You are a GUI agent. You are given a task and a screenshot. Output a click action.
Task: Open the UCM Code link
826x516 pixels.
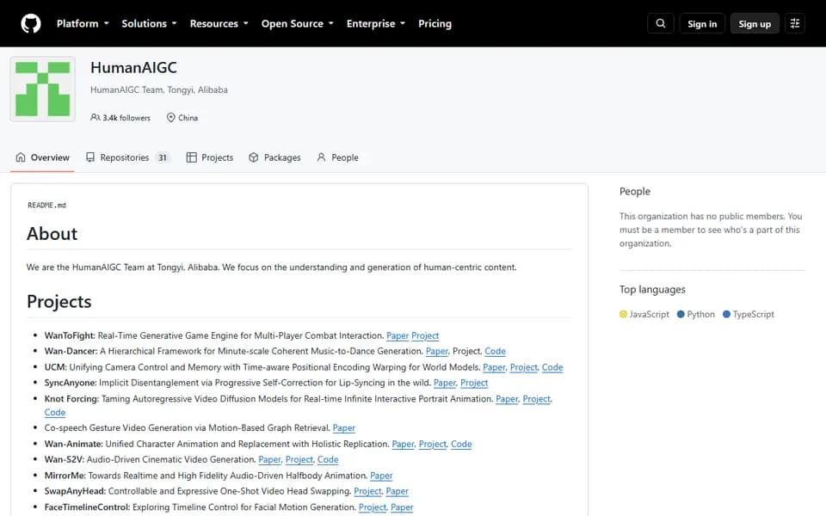coord(552,367)
